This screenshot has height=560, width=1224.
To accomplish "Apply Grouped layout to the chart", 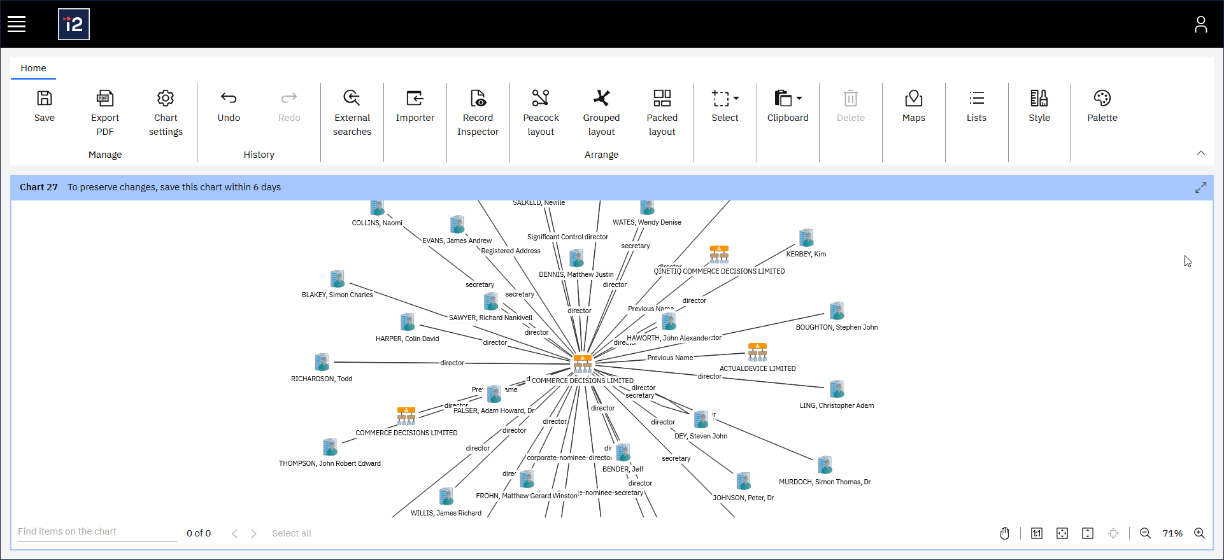I will [x=602, y=113].
